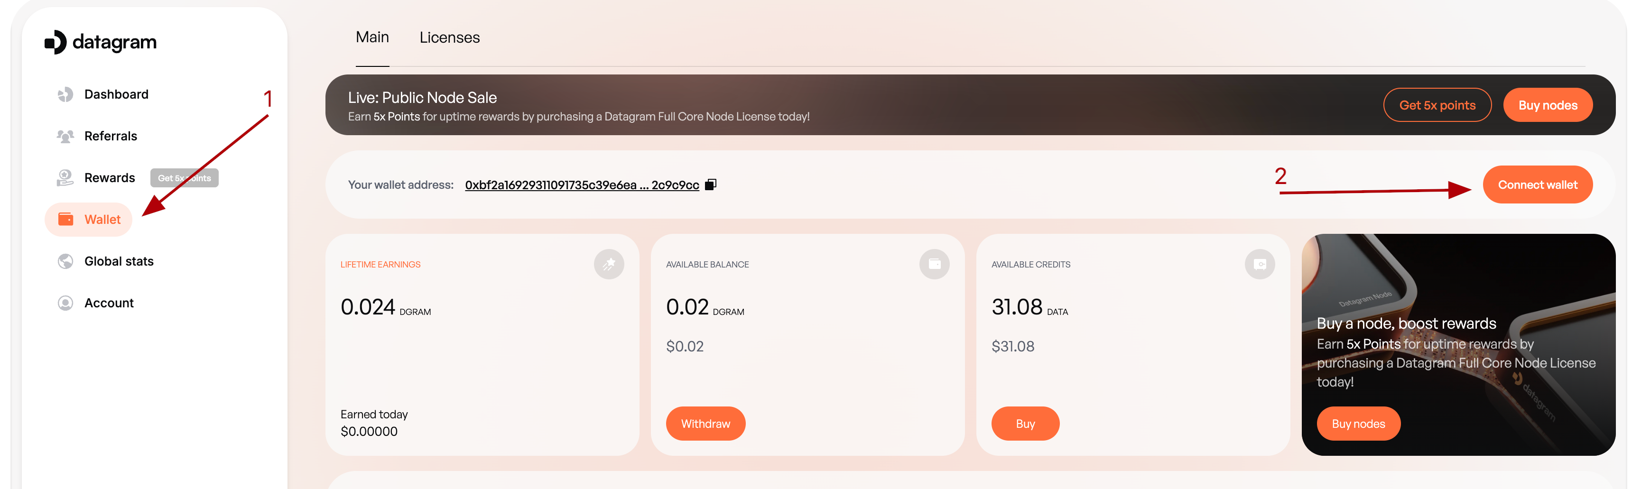This screenshot has height=489, width=1632.
Task: Click Buy nodes in the top banner
Action: point(1547,105)
